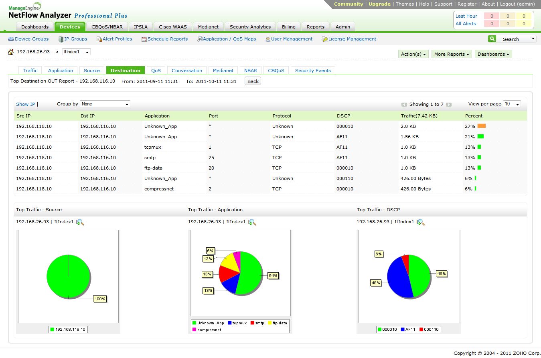Click the orange 27% percent bar
The image size is (541, 358).
tap(481, 126)
